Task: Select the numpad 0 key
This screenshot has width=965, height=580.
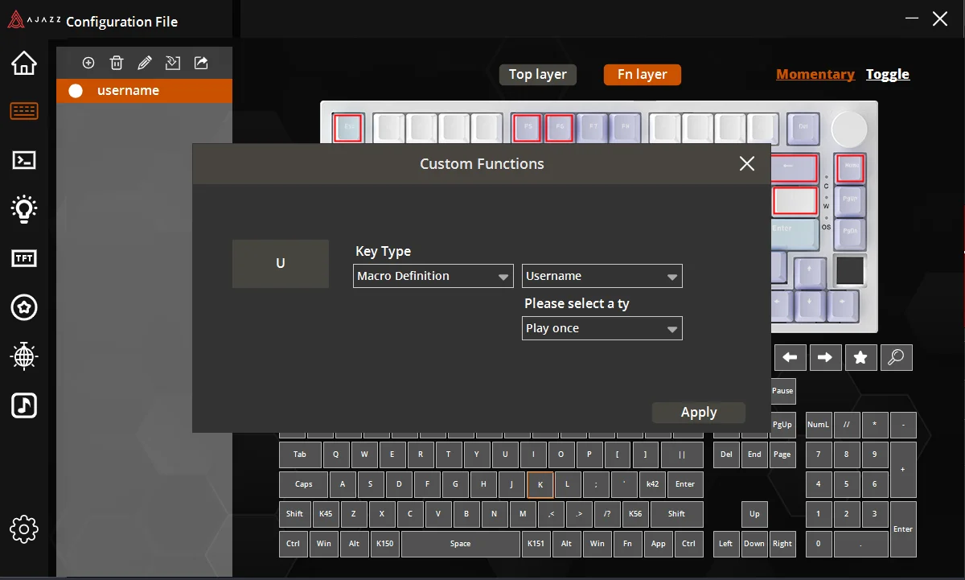Action: [819, 544]
